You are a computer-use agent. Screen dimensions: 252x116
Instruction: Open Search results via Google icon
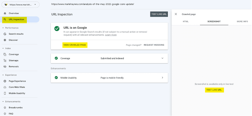5,34
